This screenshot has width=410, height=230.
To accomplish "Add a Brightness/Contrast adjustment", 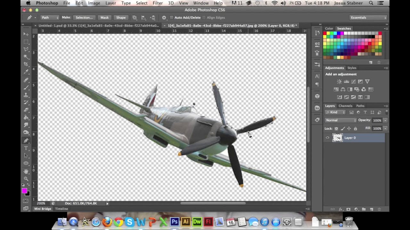I will 339,82.
